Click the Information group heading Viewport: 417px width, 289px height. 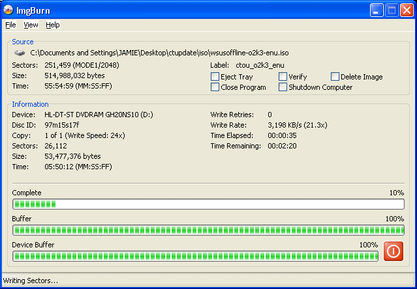[x=30, y=104]
